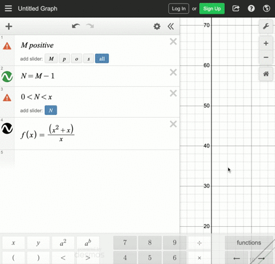Click warning icon on M positive row

pyautogui.click(x=7, y=46)
